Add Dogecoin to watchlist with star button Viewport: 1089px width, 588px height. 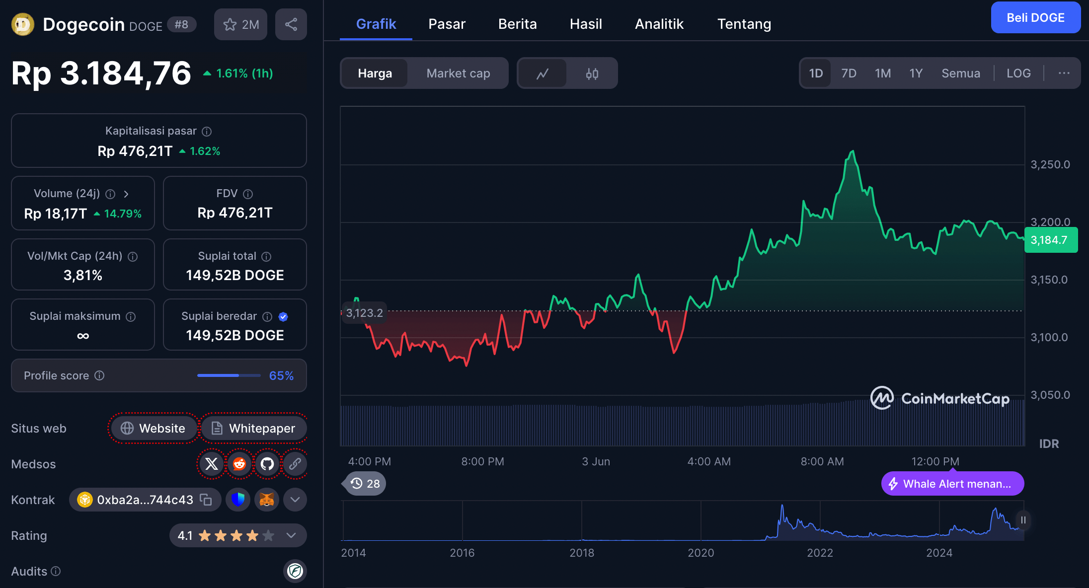pyautogui.click(x=240, y=24)
